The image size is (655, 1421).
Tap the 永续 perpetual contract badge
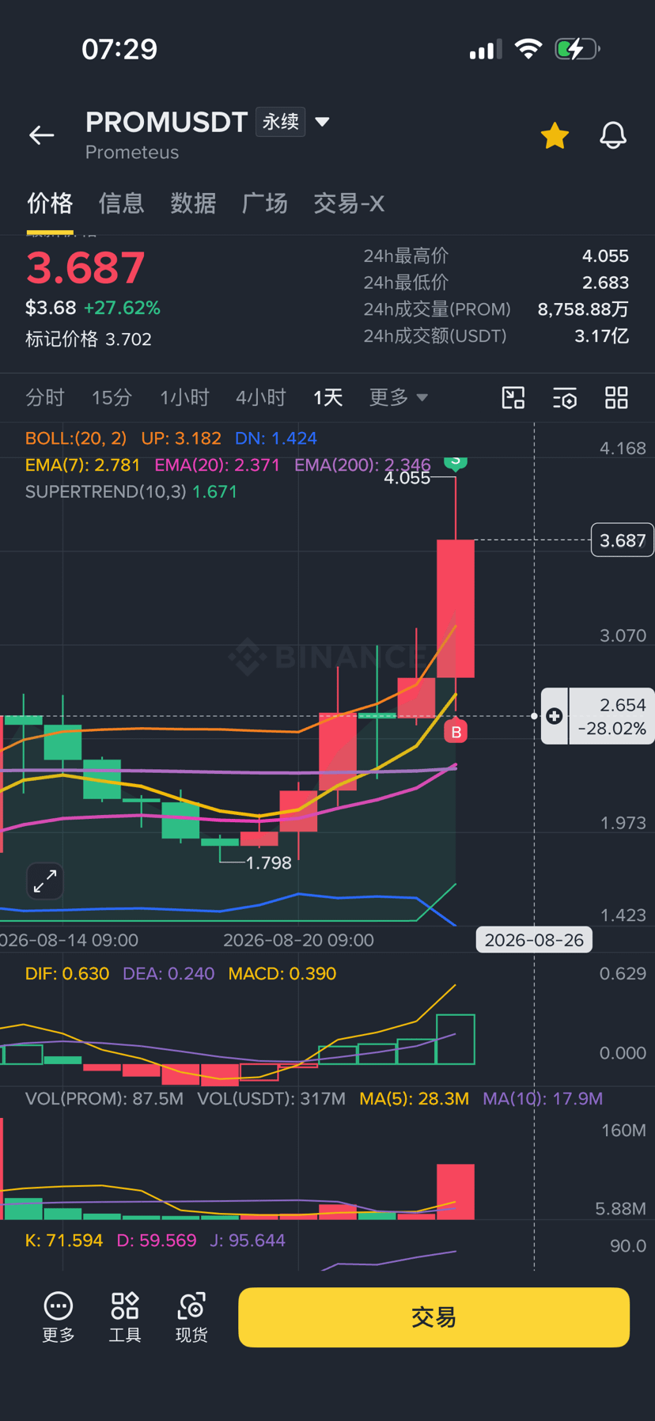(x=281, y=122)
